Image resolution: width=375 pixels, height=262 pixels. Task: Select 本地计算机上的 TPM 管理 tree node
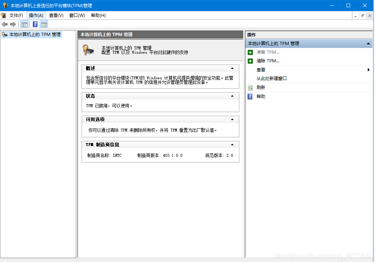coord(35,35)
